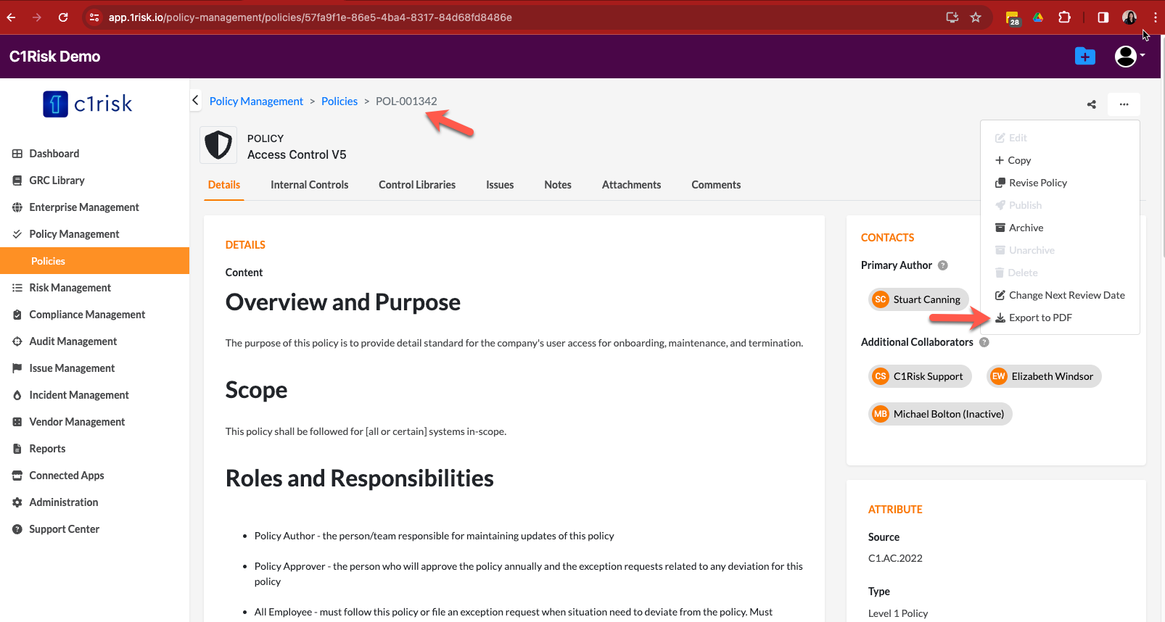
Task: Select Change Next Review Date option
Action: pos(1060,295)
